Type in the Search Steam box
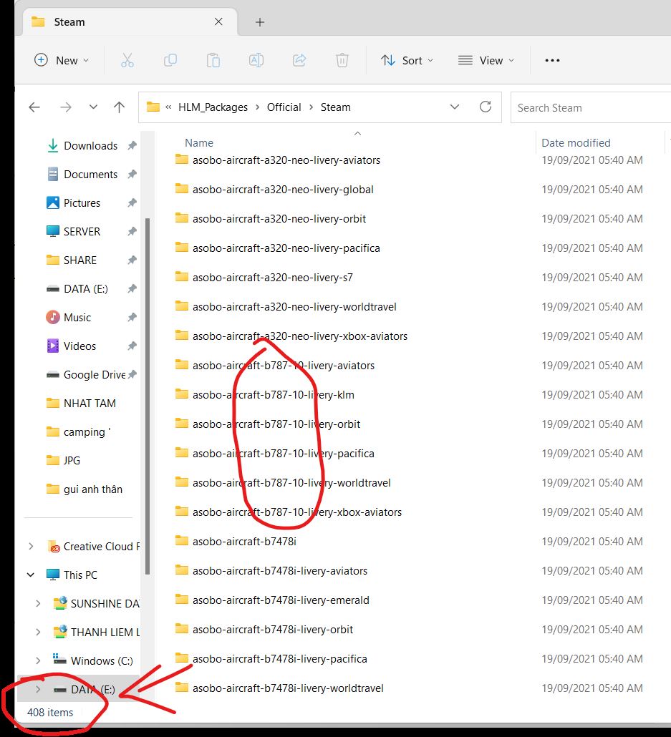671x737 pixels. pyautogui.click(x=587, y=107)
